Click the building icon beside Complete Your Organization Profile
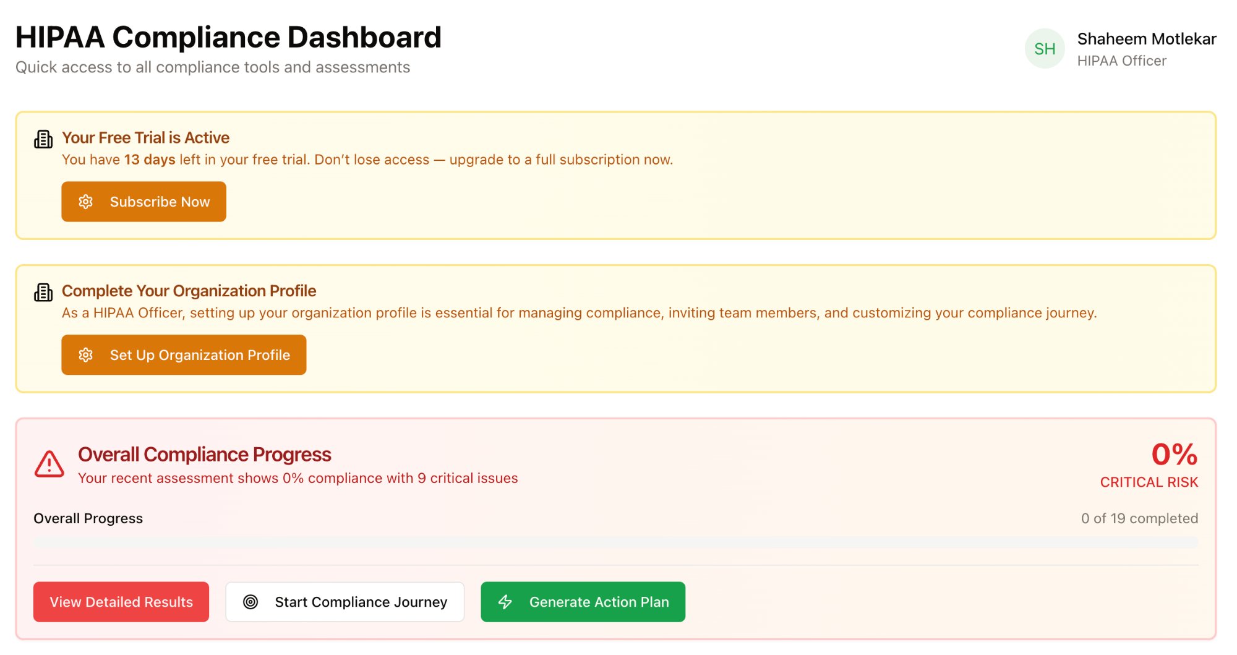Screen dimensions: 1237x655 click(x=43, y=292)
